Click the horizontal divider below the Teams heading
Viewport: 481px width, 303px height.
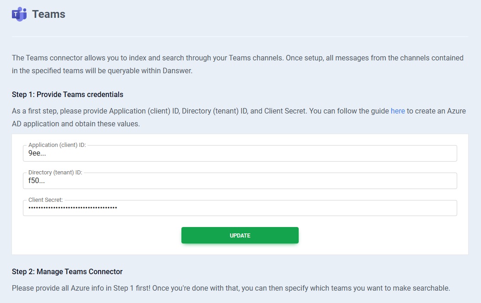coord(240,36)
